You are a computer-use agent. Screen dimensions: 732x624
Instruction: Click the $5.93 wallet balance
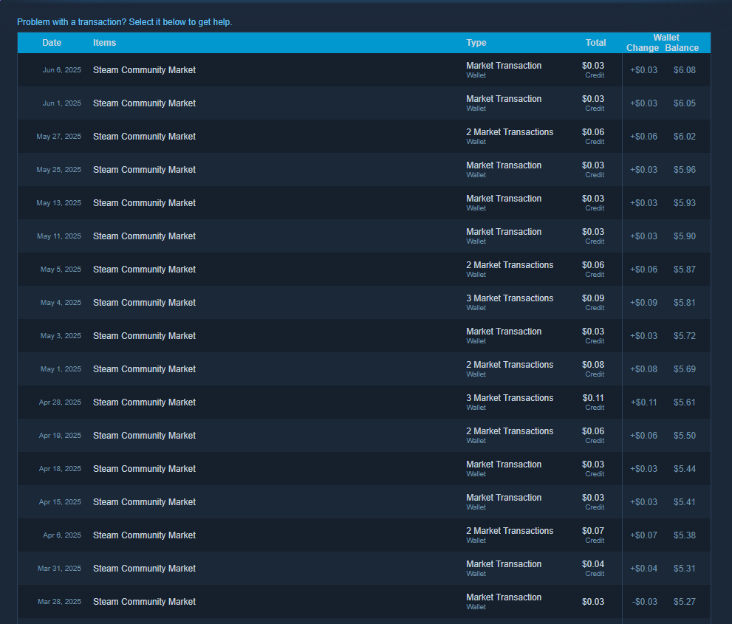click(x=685, y=202)
